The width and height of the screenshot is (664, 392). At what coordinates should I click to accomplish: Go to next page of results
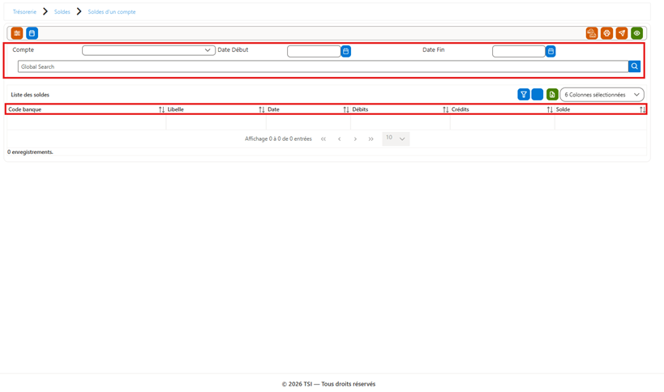point(355,138)
